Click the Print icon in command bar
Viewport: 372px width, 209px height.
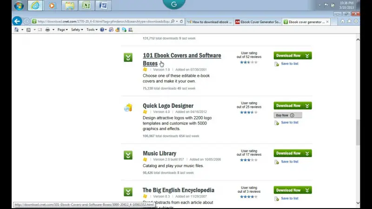(47, 30)
